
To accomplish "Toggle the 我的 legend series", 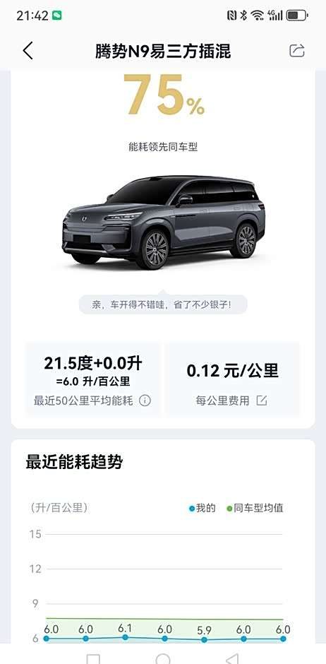I will coord(203,508).
